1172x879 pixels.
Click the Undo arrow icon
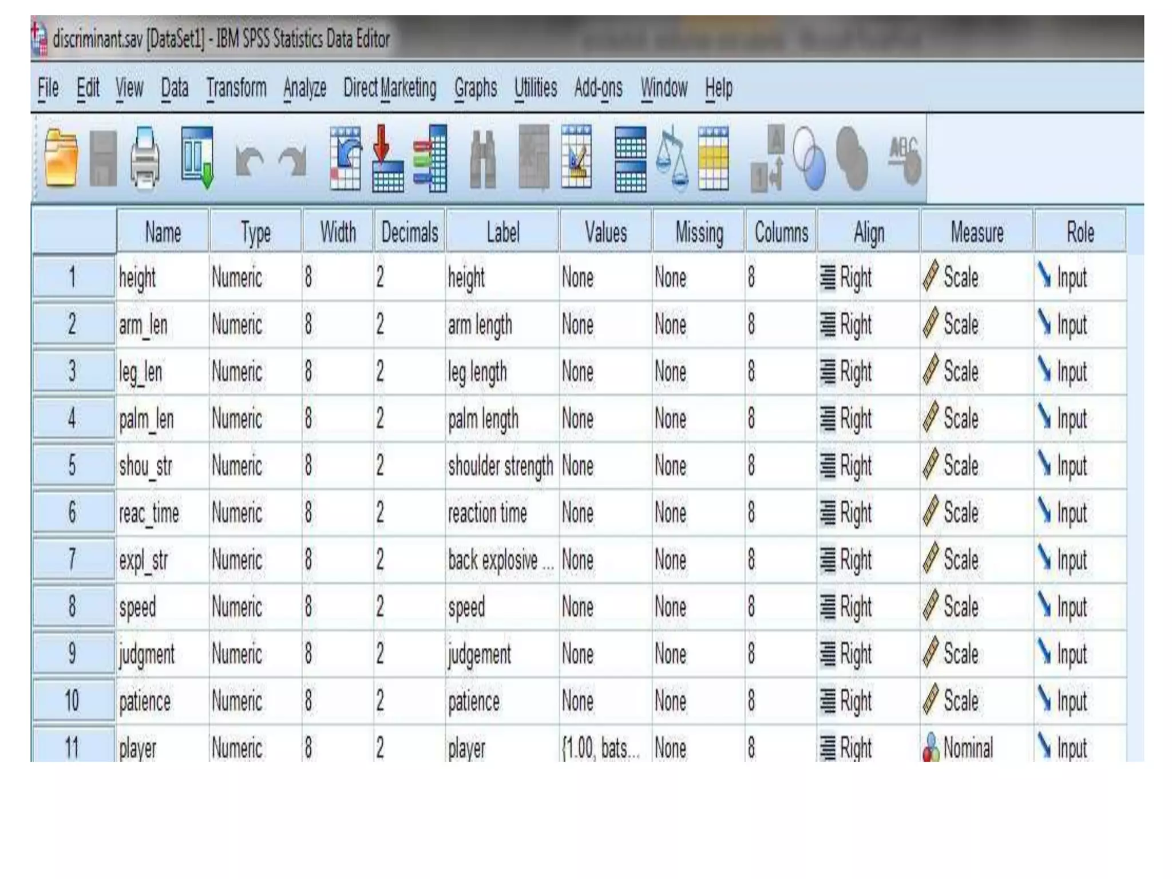click(x=250, y=161)
